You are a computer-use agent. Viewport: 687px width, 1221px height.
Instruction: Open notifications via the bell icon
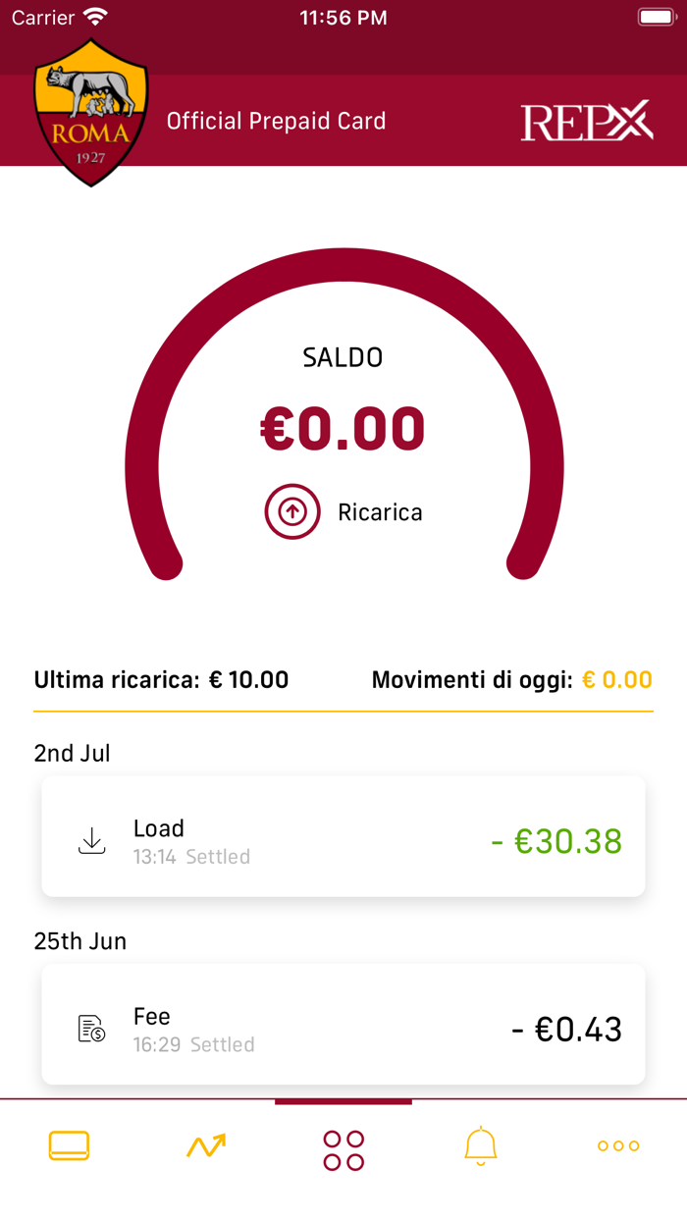coord(480,1145)
